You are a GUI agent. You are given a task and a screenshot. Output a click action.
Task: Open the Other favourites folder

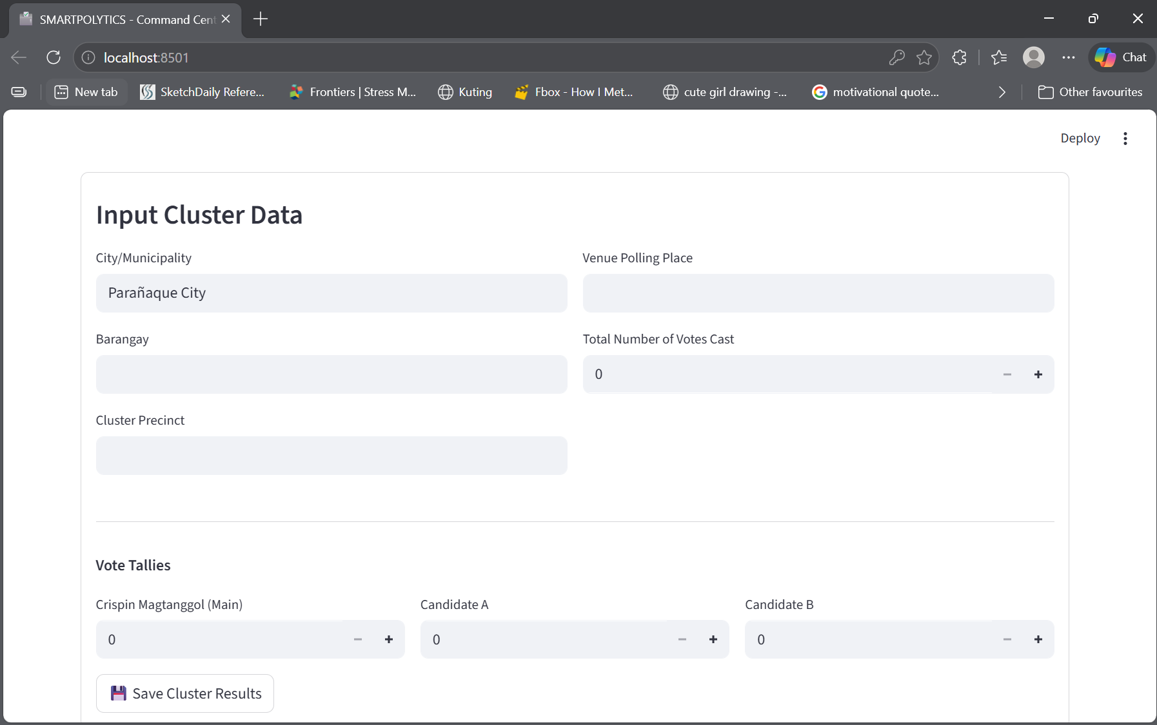coord(1091,92)
